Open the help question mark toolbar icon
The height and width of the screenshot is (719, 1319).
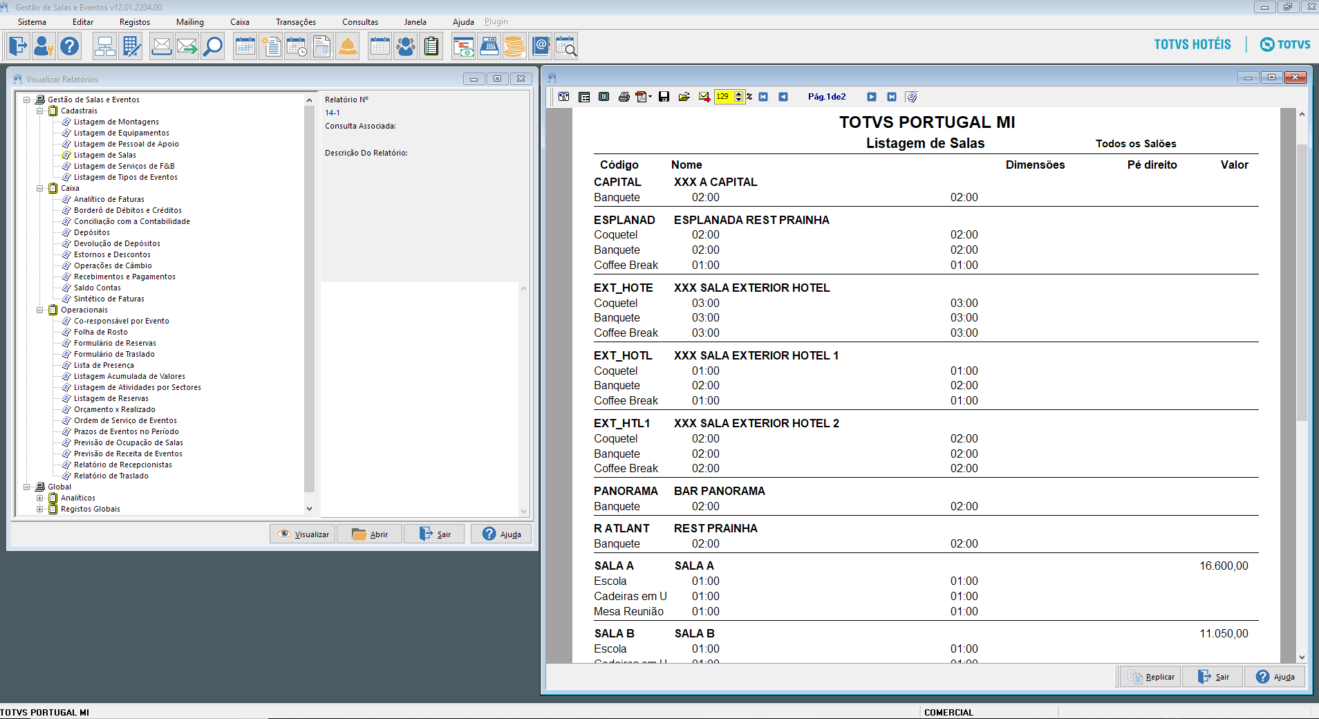[69, 46]
